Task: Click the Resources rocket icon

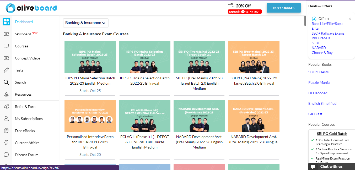Action: coord(6,94)
